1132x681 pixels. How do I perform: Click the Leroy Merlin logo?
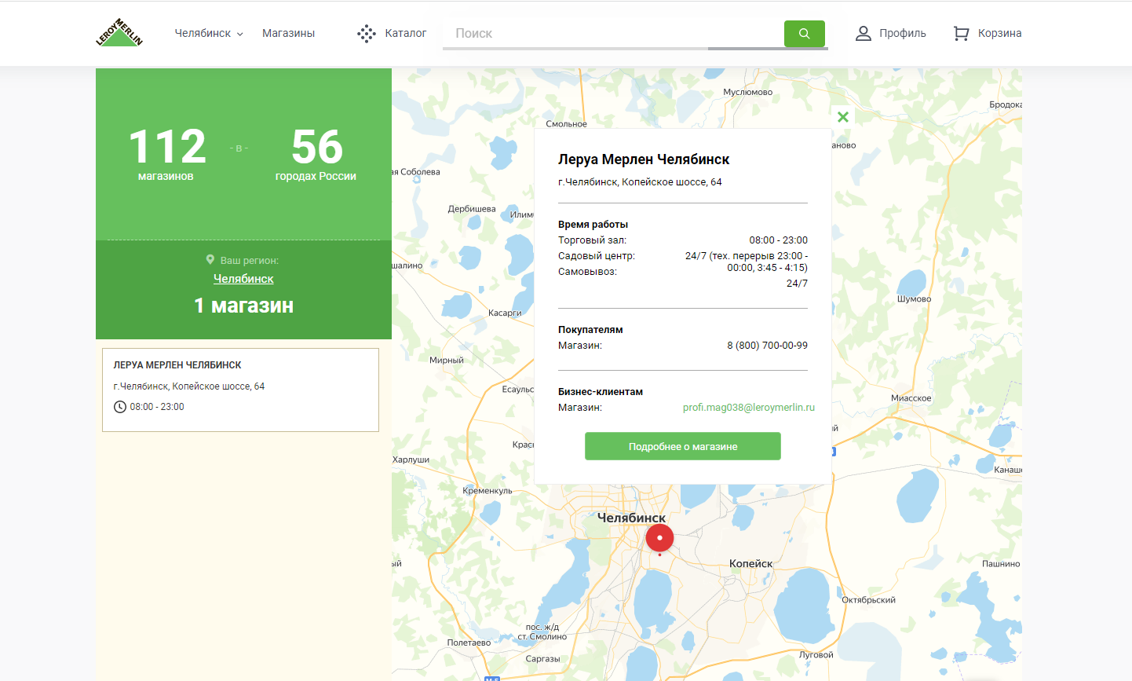point(119,33)
